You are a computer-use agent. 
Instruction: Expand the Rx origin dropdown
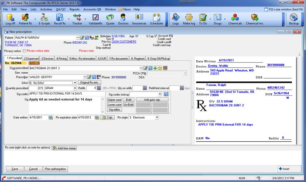pos(157,117)
